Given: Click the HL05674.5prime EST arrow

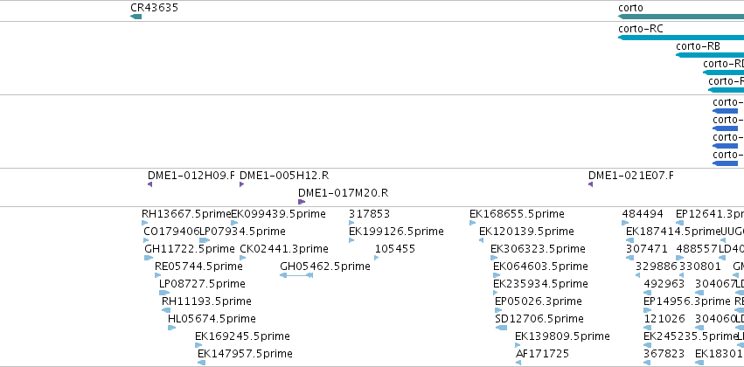Looking at the screenshot, I should (171, 329).
